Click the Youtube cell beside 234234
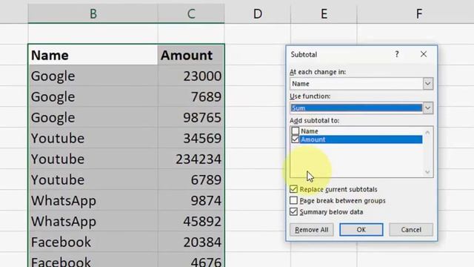The width and height of the screenshot is (474, 267). click(93, 159)
